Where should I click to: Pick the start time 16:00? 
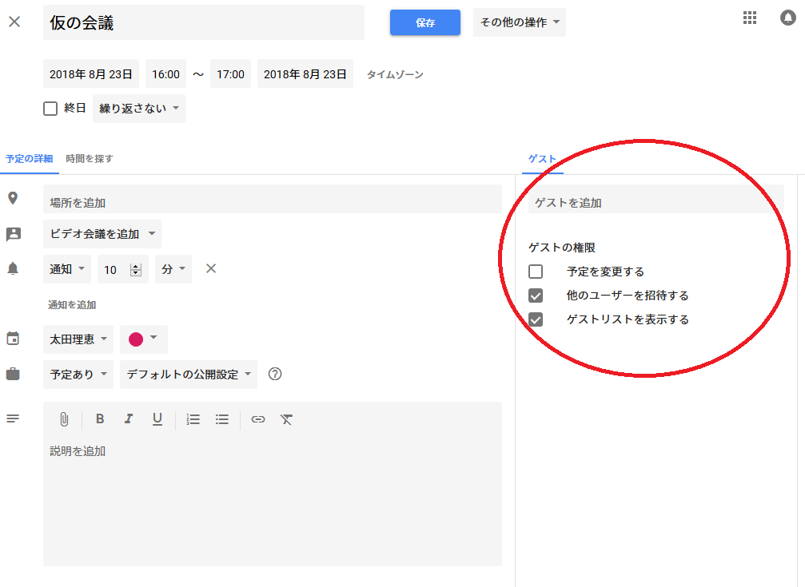click(x=165, y=74)
